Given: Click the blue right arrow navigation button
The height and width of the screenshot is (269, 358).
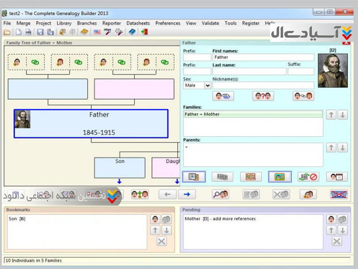Looking at the screenshot, I should (x=187, y=194).
